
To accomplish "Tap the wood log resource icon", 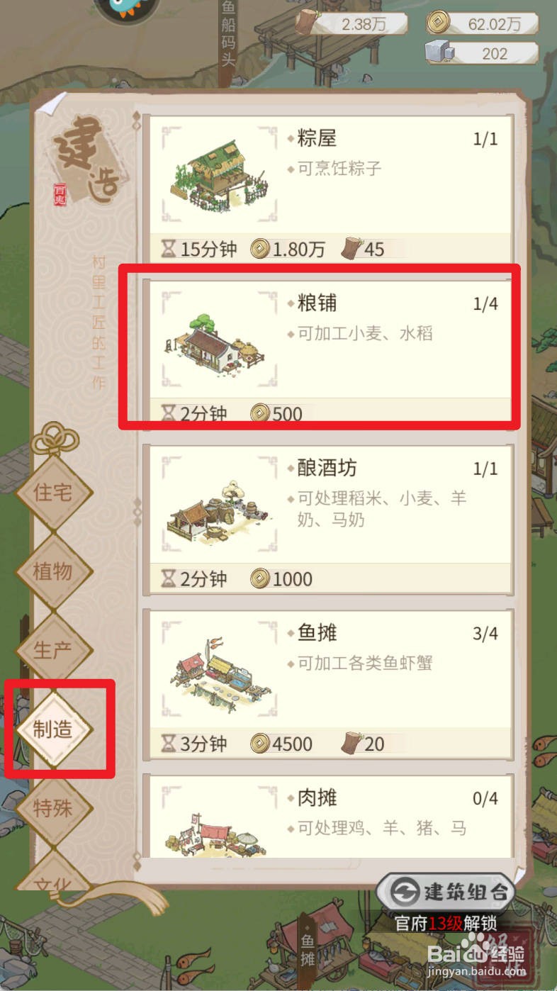I will click(306, 23).
